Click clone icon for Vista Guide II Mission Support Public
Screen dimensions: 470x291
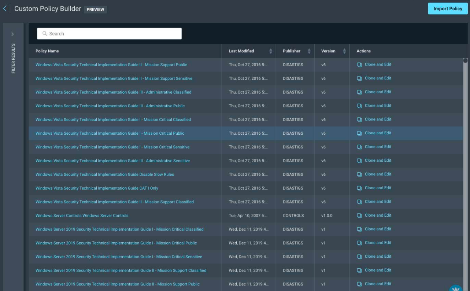click(x=359, y=65)
